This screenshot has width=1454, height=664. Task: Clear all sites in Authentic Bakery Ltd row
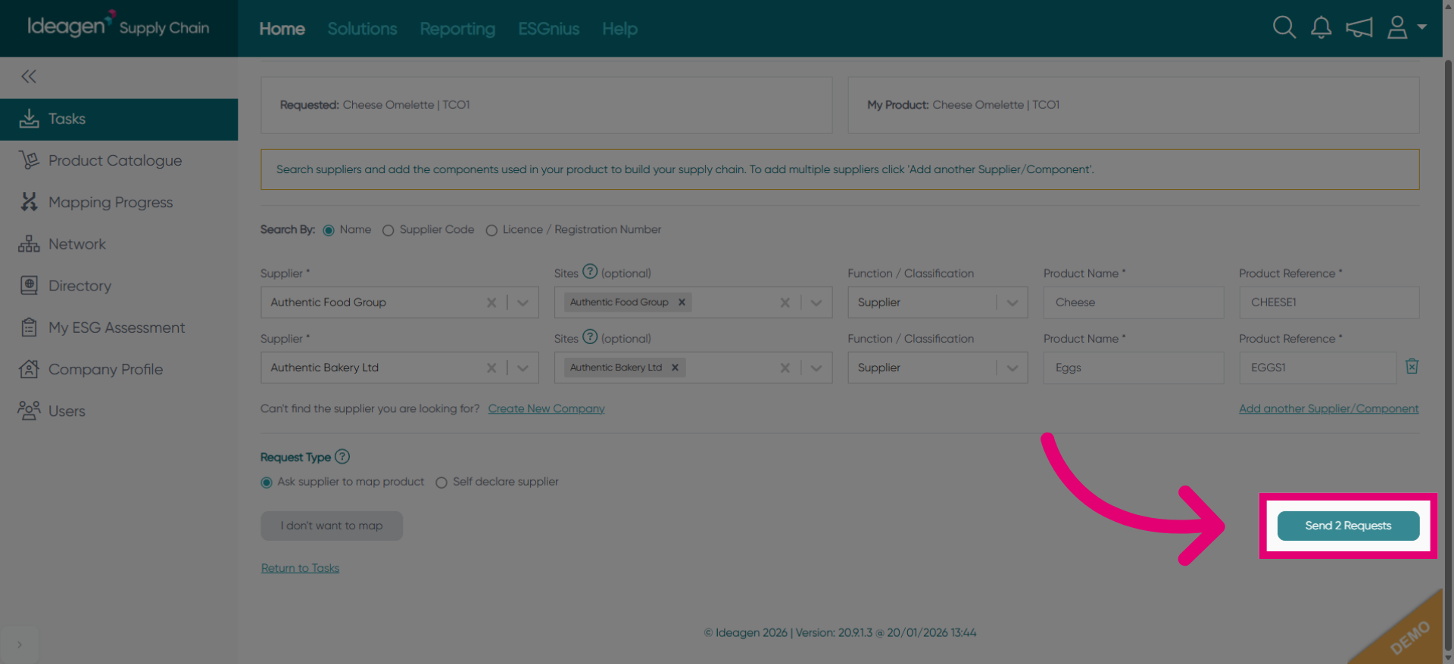click(x=785, y=368)
